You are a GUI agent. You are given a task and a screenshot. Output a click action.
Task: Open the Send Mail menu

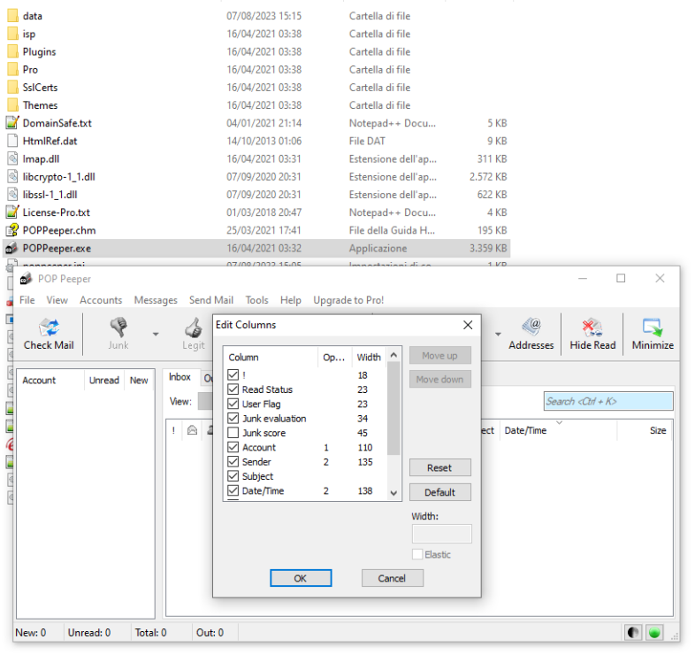(x=211, y=300)
